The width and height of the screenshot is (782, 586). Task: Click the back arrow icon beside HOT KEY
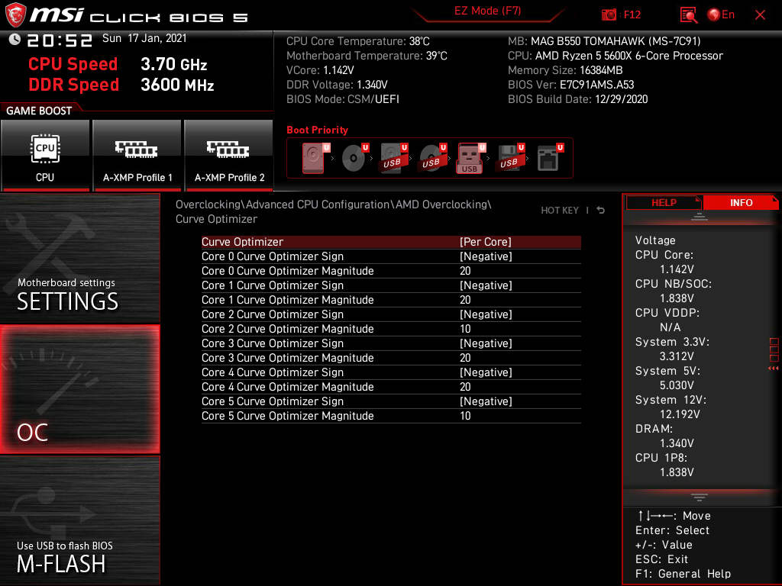pos(600,211)
